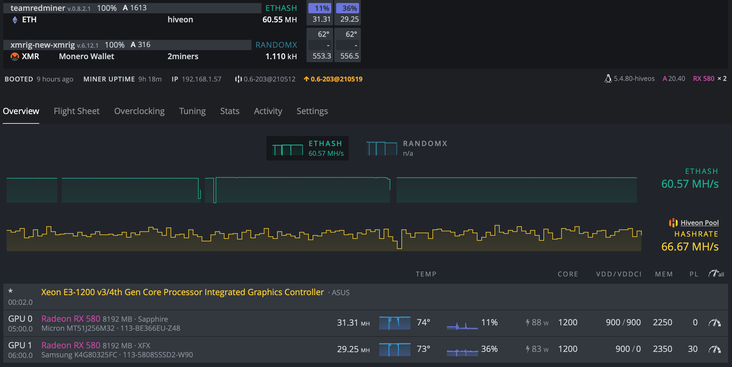Click the MINER UPTIME 9h 18m value

pyautogui.click(x=150, y=79)
